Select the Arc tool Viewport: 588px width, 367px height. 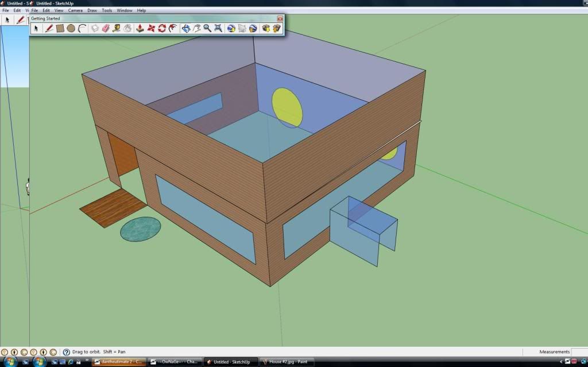coord(82,28)
